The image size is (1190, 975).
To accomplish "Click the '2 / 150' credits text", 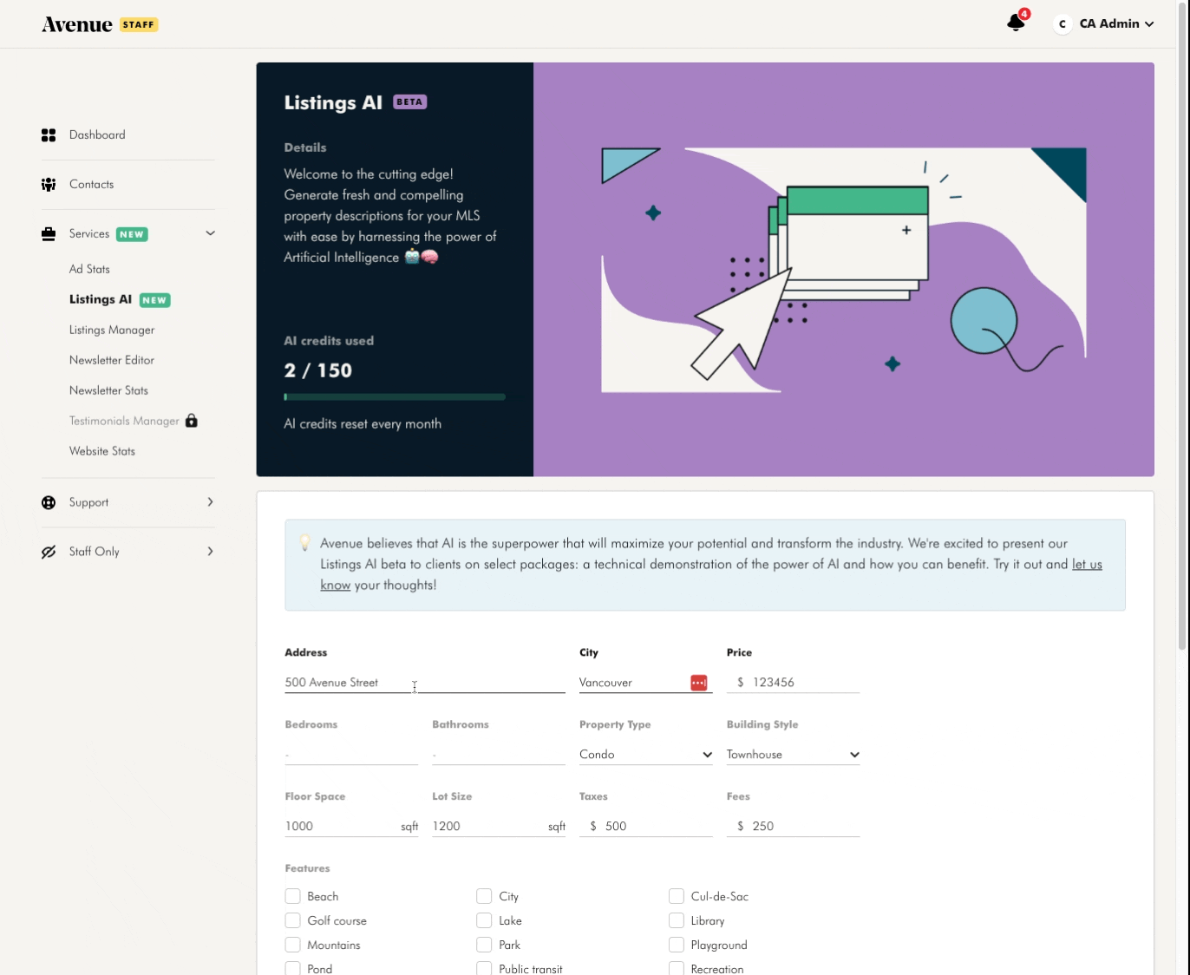I will (318, 370).
